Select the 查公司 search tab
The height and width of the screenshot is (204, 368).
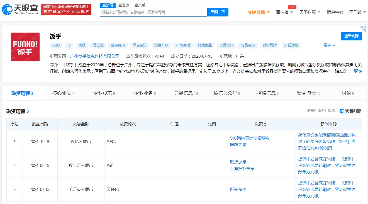[108, 5]
